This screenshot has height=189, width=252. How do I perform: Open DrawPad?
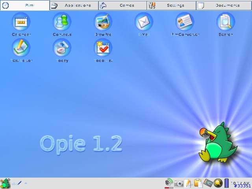(x=103, y=24)
